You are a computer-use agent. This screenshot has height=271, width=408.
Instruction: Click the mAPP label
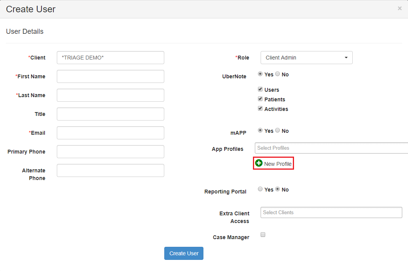(238, 133)
